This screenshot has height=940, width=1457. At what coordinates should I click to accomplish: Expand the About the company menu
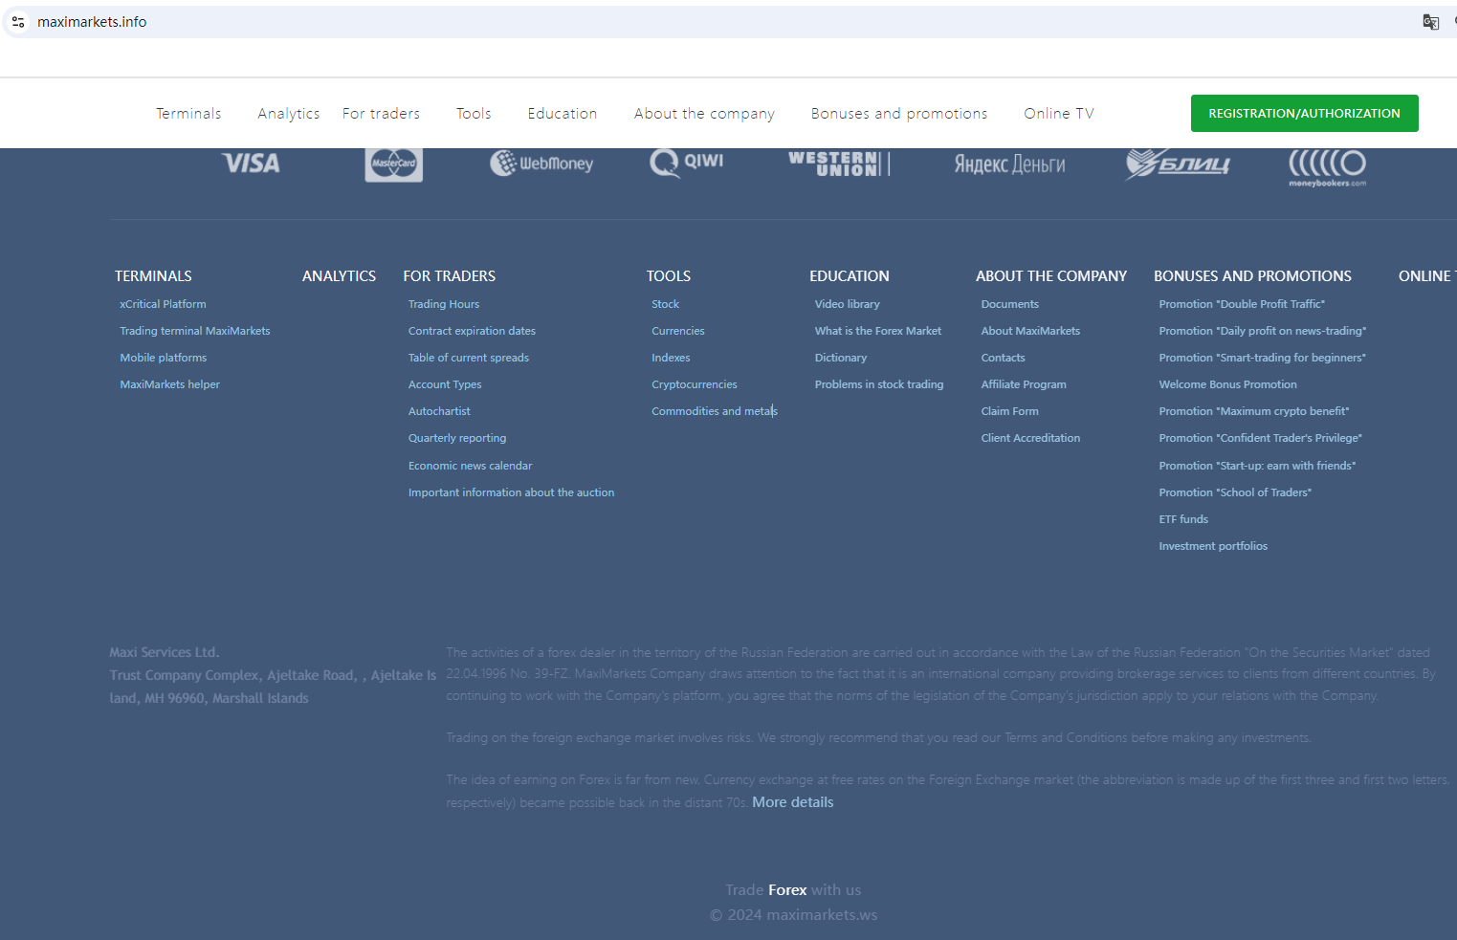pos(704,114)
